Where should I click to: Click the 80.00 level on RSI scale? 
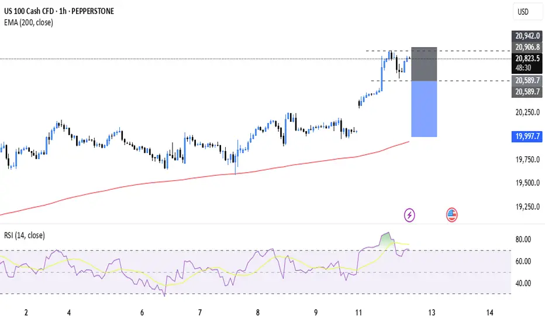(x=522, y=239)
